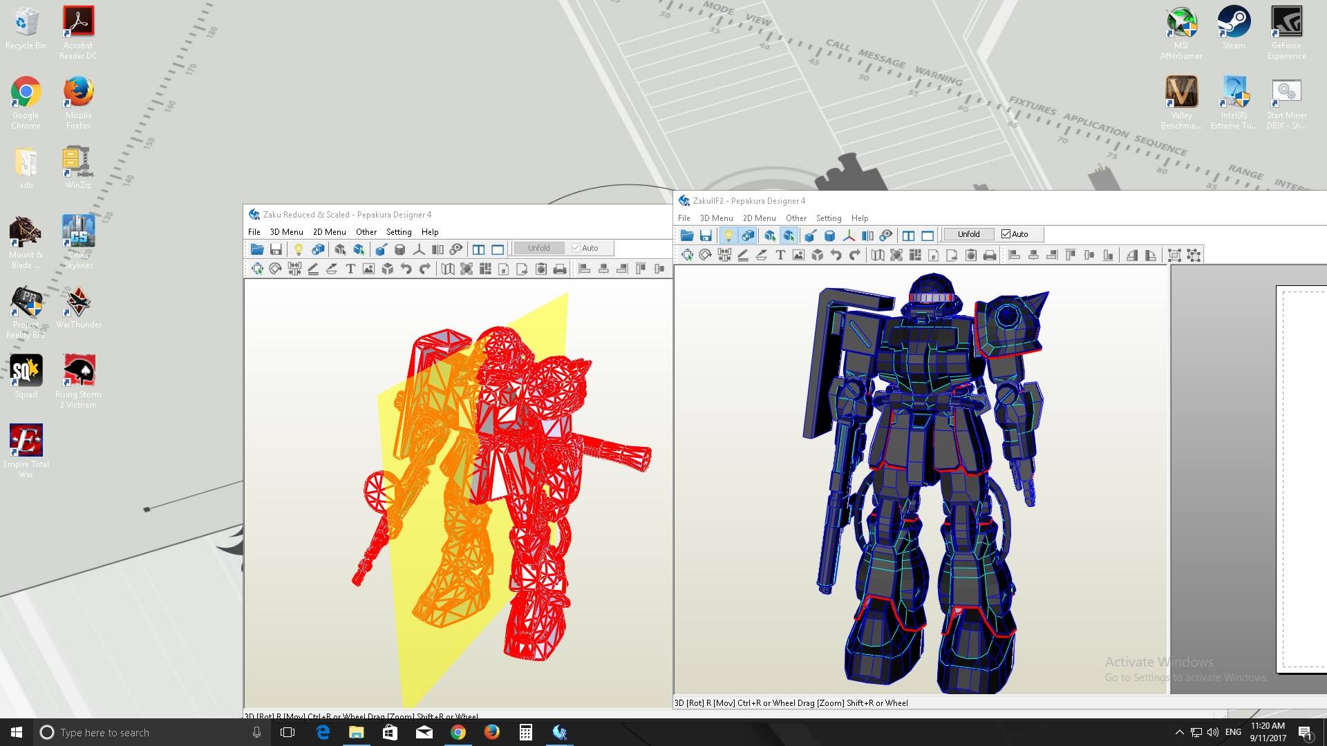Select the move tool in ZakuIIF2

(688, 255)
